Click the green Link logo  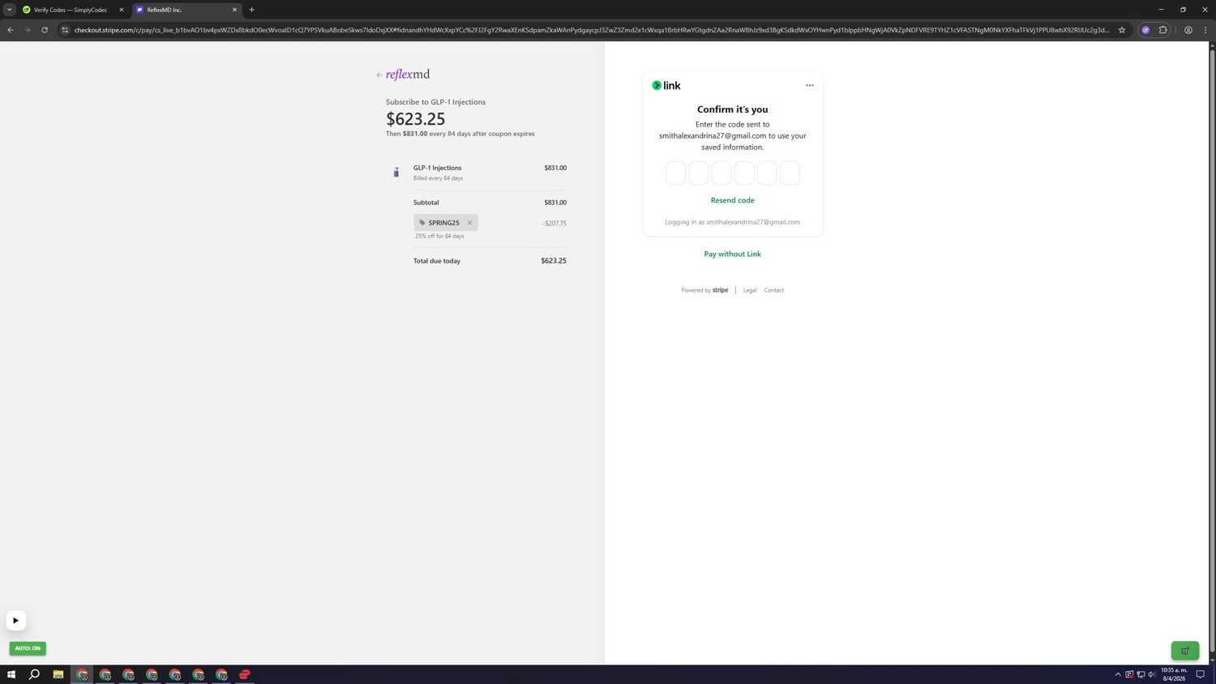(x=666, y=85)
